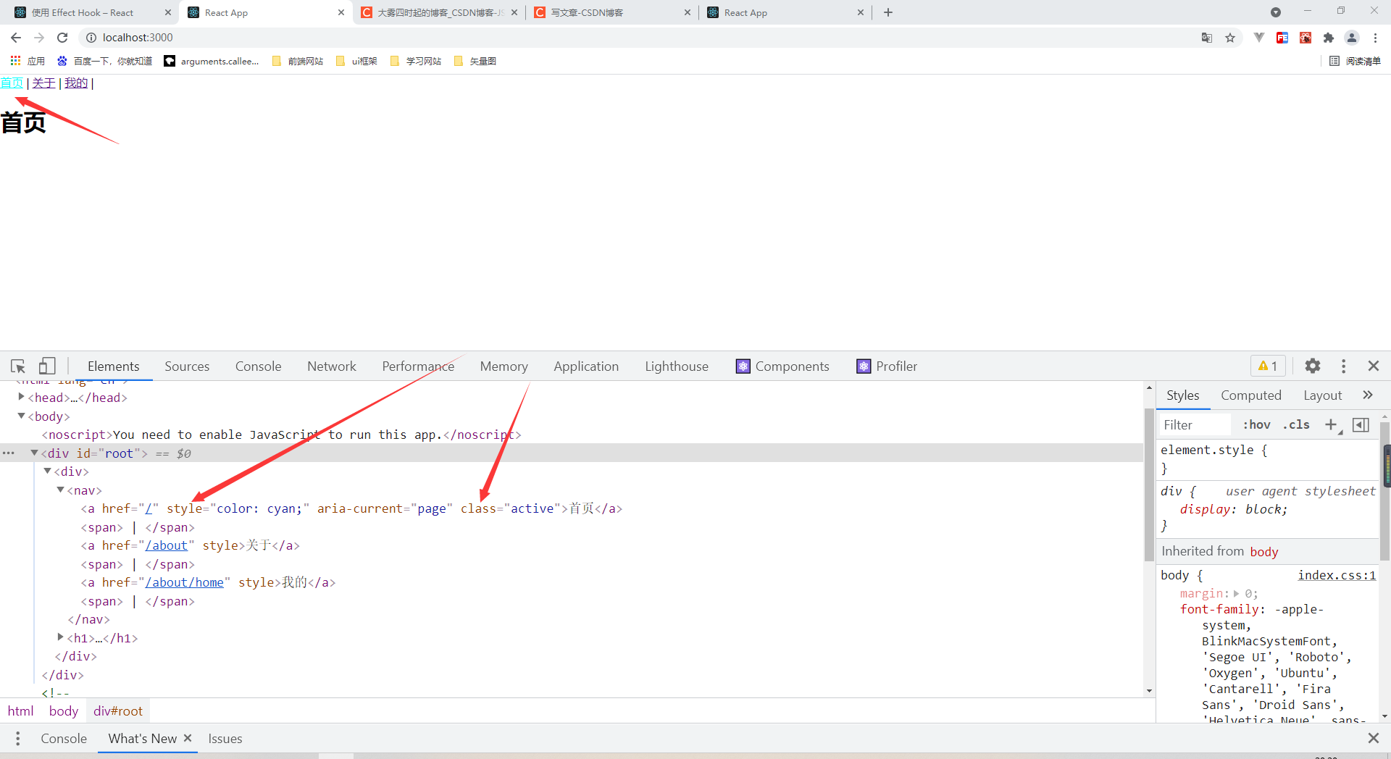
Task: Open the Chrome extensions puzzle icon
Action: [1329, 38]
